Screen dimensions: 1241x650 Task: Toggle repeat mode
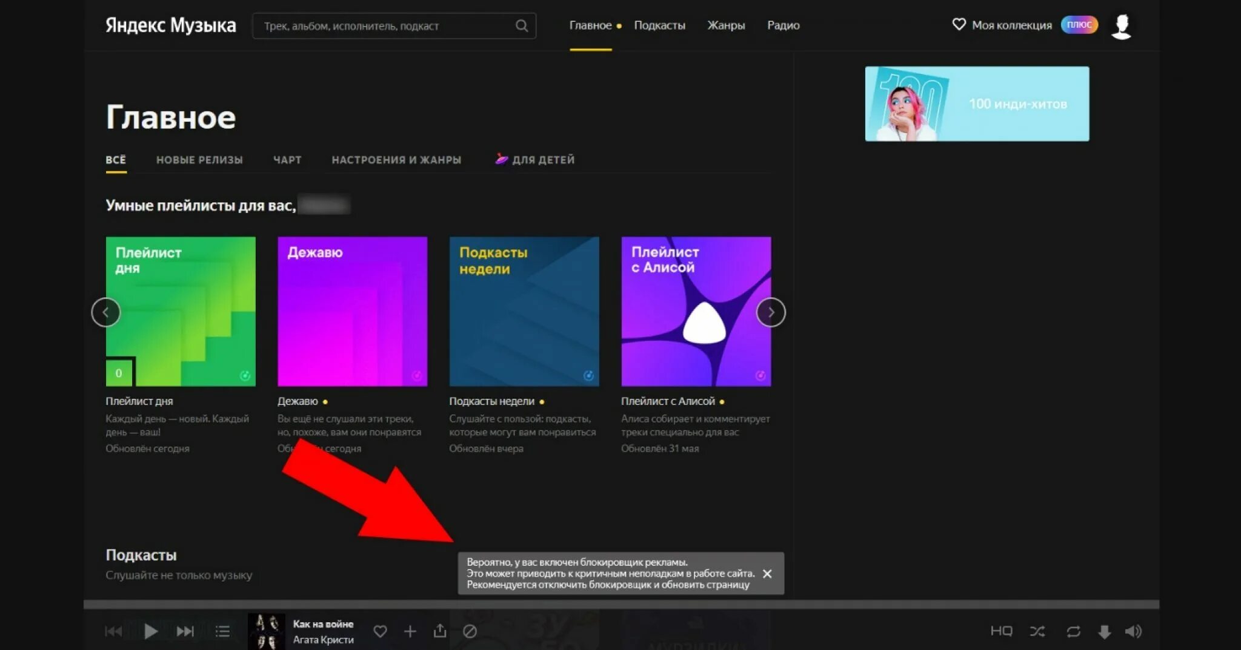(1073, 631)
